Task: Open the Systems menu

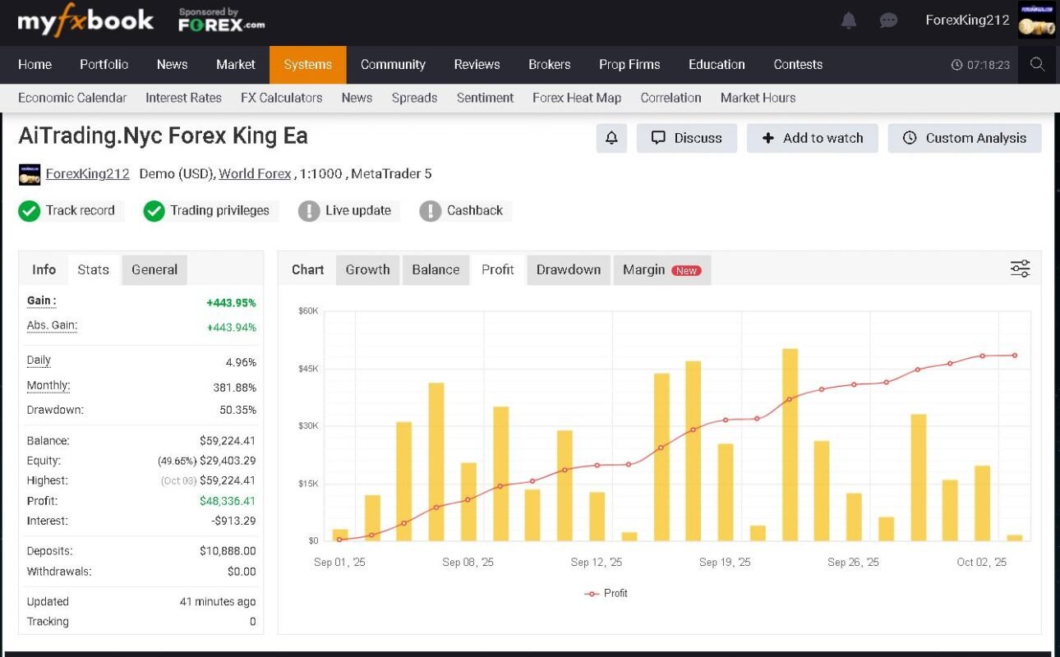Action: point(307,65)
